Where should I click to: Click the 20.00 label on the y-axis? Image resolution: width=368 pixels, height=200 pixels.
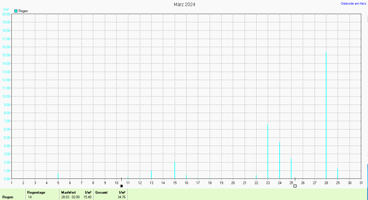(x=6, y=14)
